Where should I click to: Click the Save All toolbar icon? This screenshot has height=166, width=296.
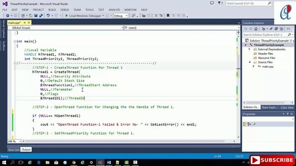(41, 16)
